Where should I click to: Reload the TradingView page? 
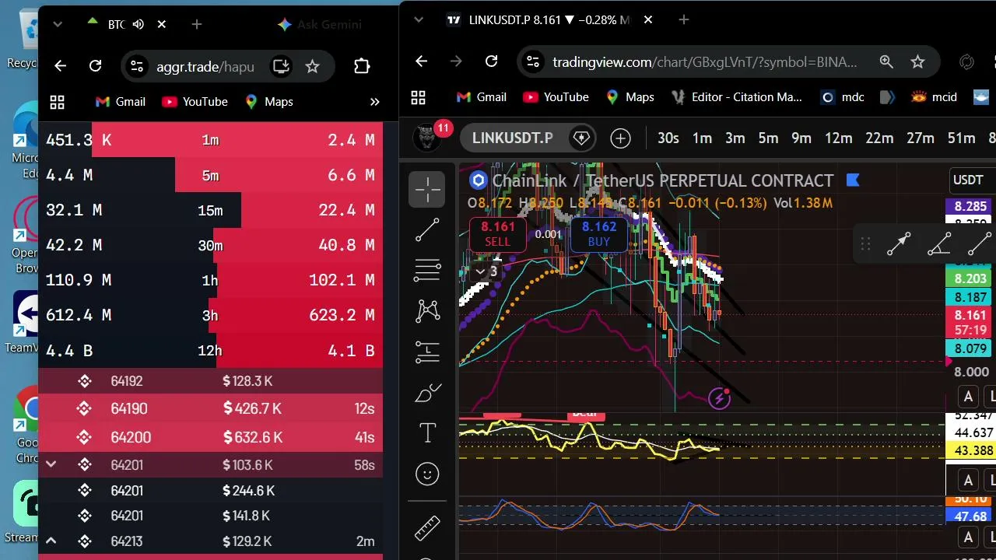click(x=491, y=61)
